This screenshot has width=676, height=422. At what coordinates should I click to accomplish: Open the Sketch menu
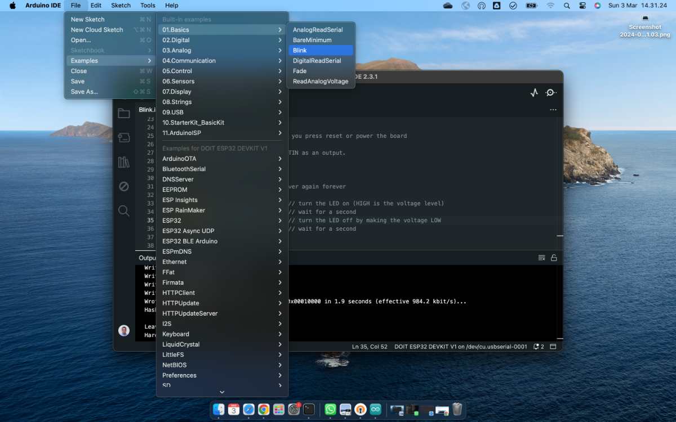tap(121, 6)
